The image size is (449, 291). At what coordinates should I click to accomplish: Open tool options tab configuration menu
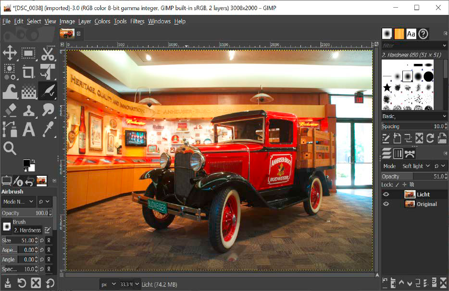[x=54, y=181]
